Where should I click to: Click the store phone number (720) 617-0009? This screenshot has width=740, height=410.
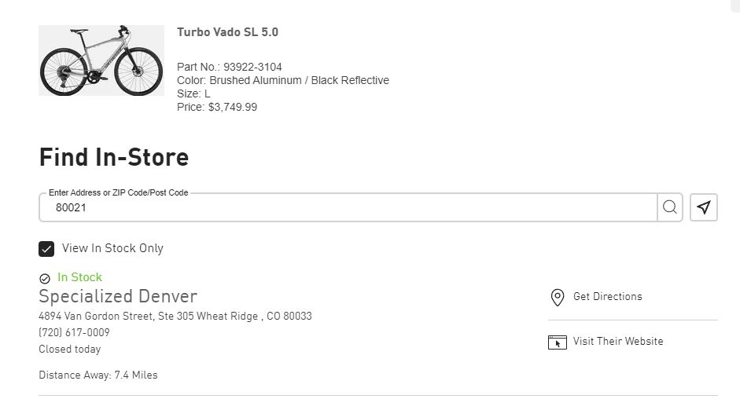[x=74, y=333]
